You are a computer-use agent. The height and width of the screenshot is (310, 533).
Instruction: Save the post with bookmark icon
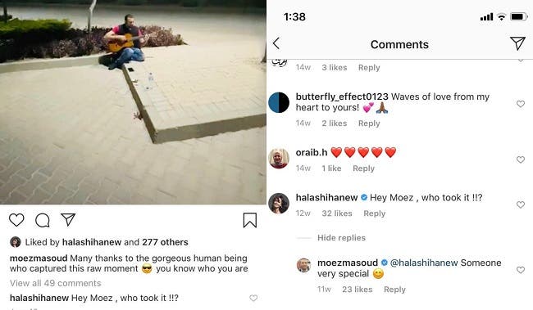250,220
